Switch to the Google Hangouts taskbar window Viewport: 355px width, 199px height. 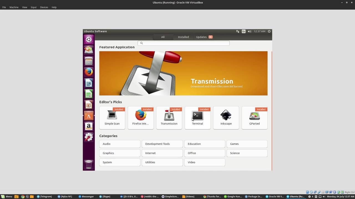coord(233,197)
